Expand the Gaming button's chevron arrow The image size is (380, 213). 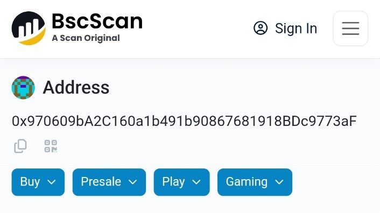click(279, 182)
